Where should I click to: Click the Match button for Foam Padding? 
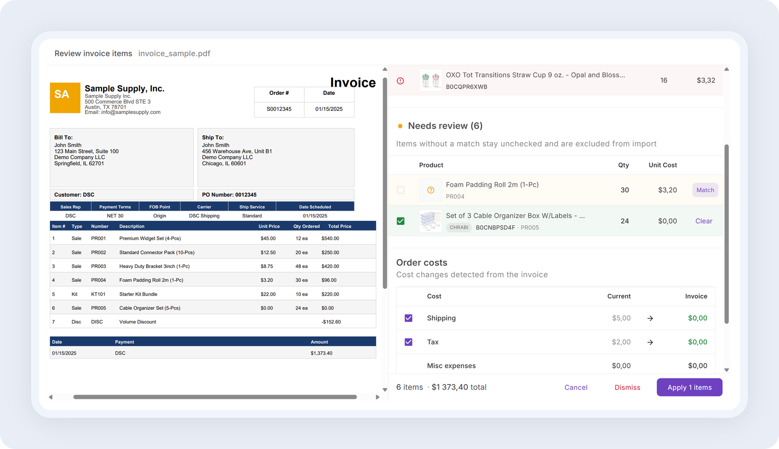[x=705, y=190]
